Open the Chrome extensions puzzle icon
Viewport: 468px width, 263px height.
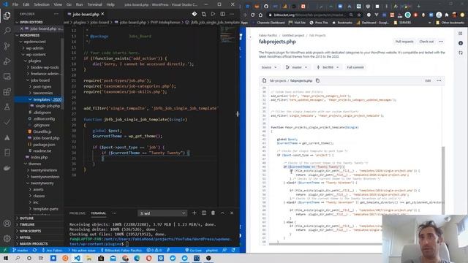tap(447, 15)
